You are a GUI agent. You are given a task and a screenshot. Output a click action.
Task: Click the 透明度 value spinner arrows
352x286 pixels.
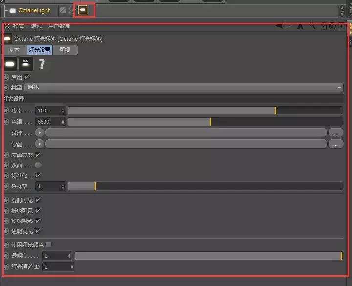69,256
